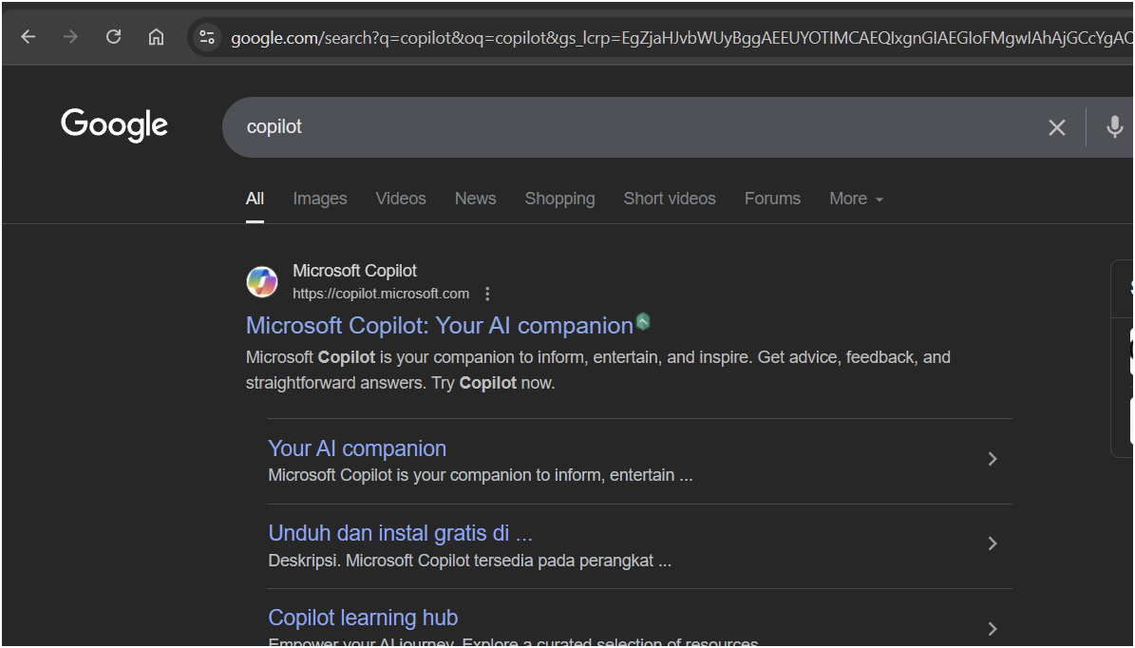View site information icon in address bar
This screenshot has width=1135, height=648.
(x=207, y=37)
